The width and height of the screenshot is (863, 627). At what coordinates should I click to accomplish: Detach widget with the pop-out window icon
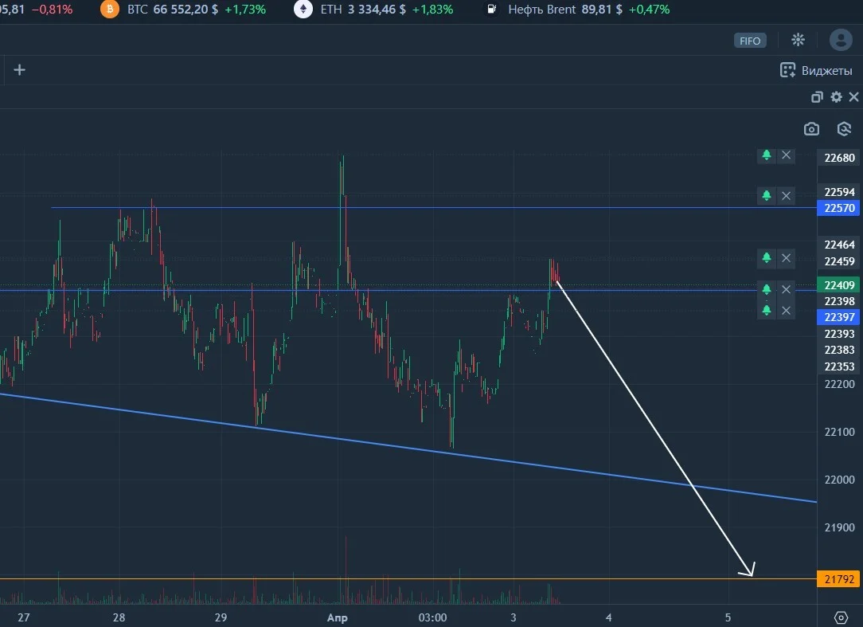(818, 97)
